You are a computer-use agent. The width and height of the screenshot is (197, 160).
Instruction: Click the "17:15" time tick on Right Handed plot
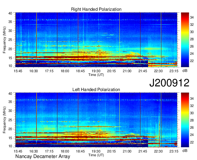click(49, 71)
